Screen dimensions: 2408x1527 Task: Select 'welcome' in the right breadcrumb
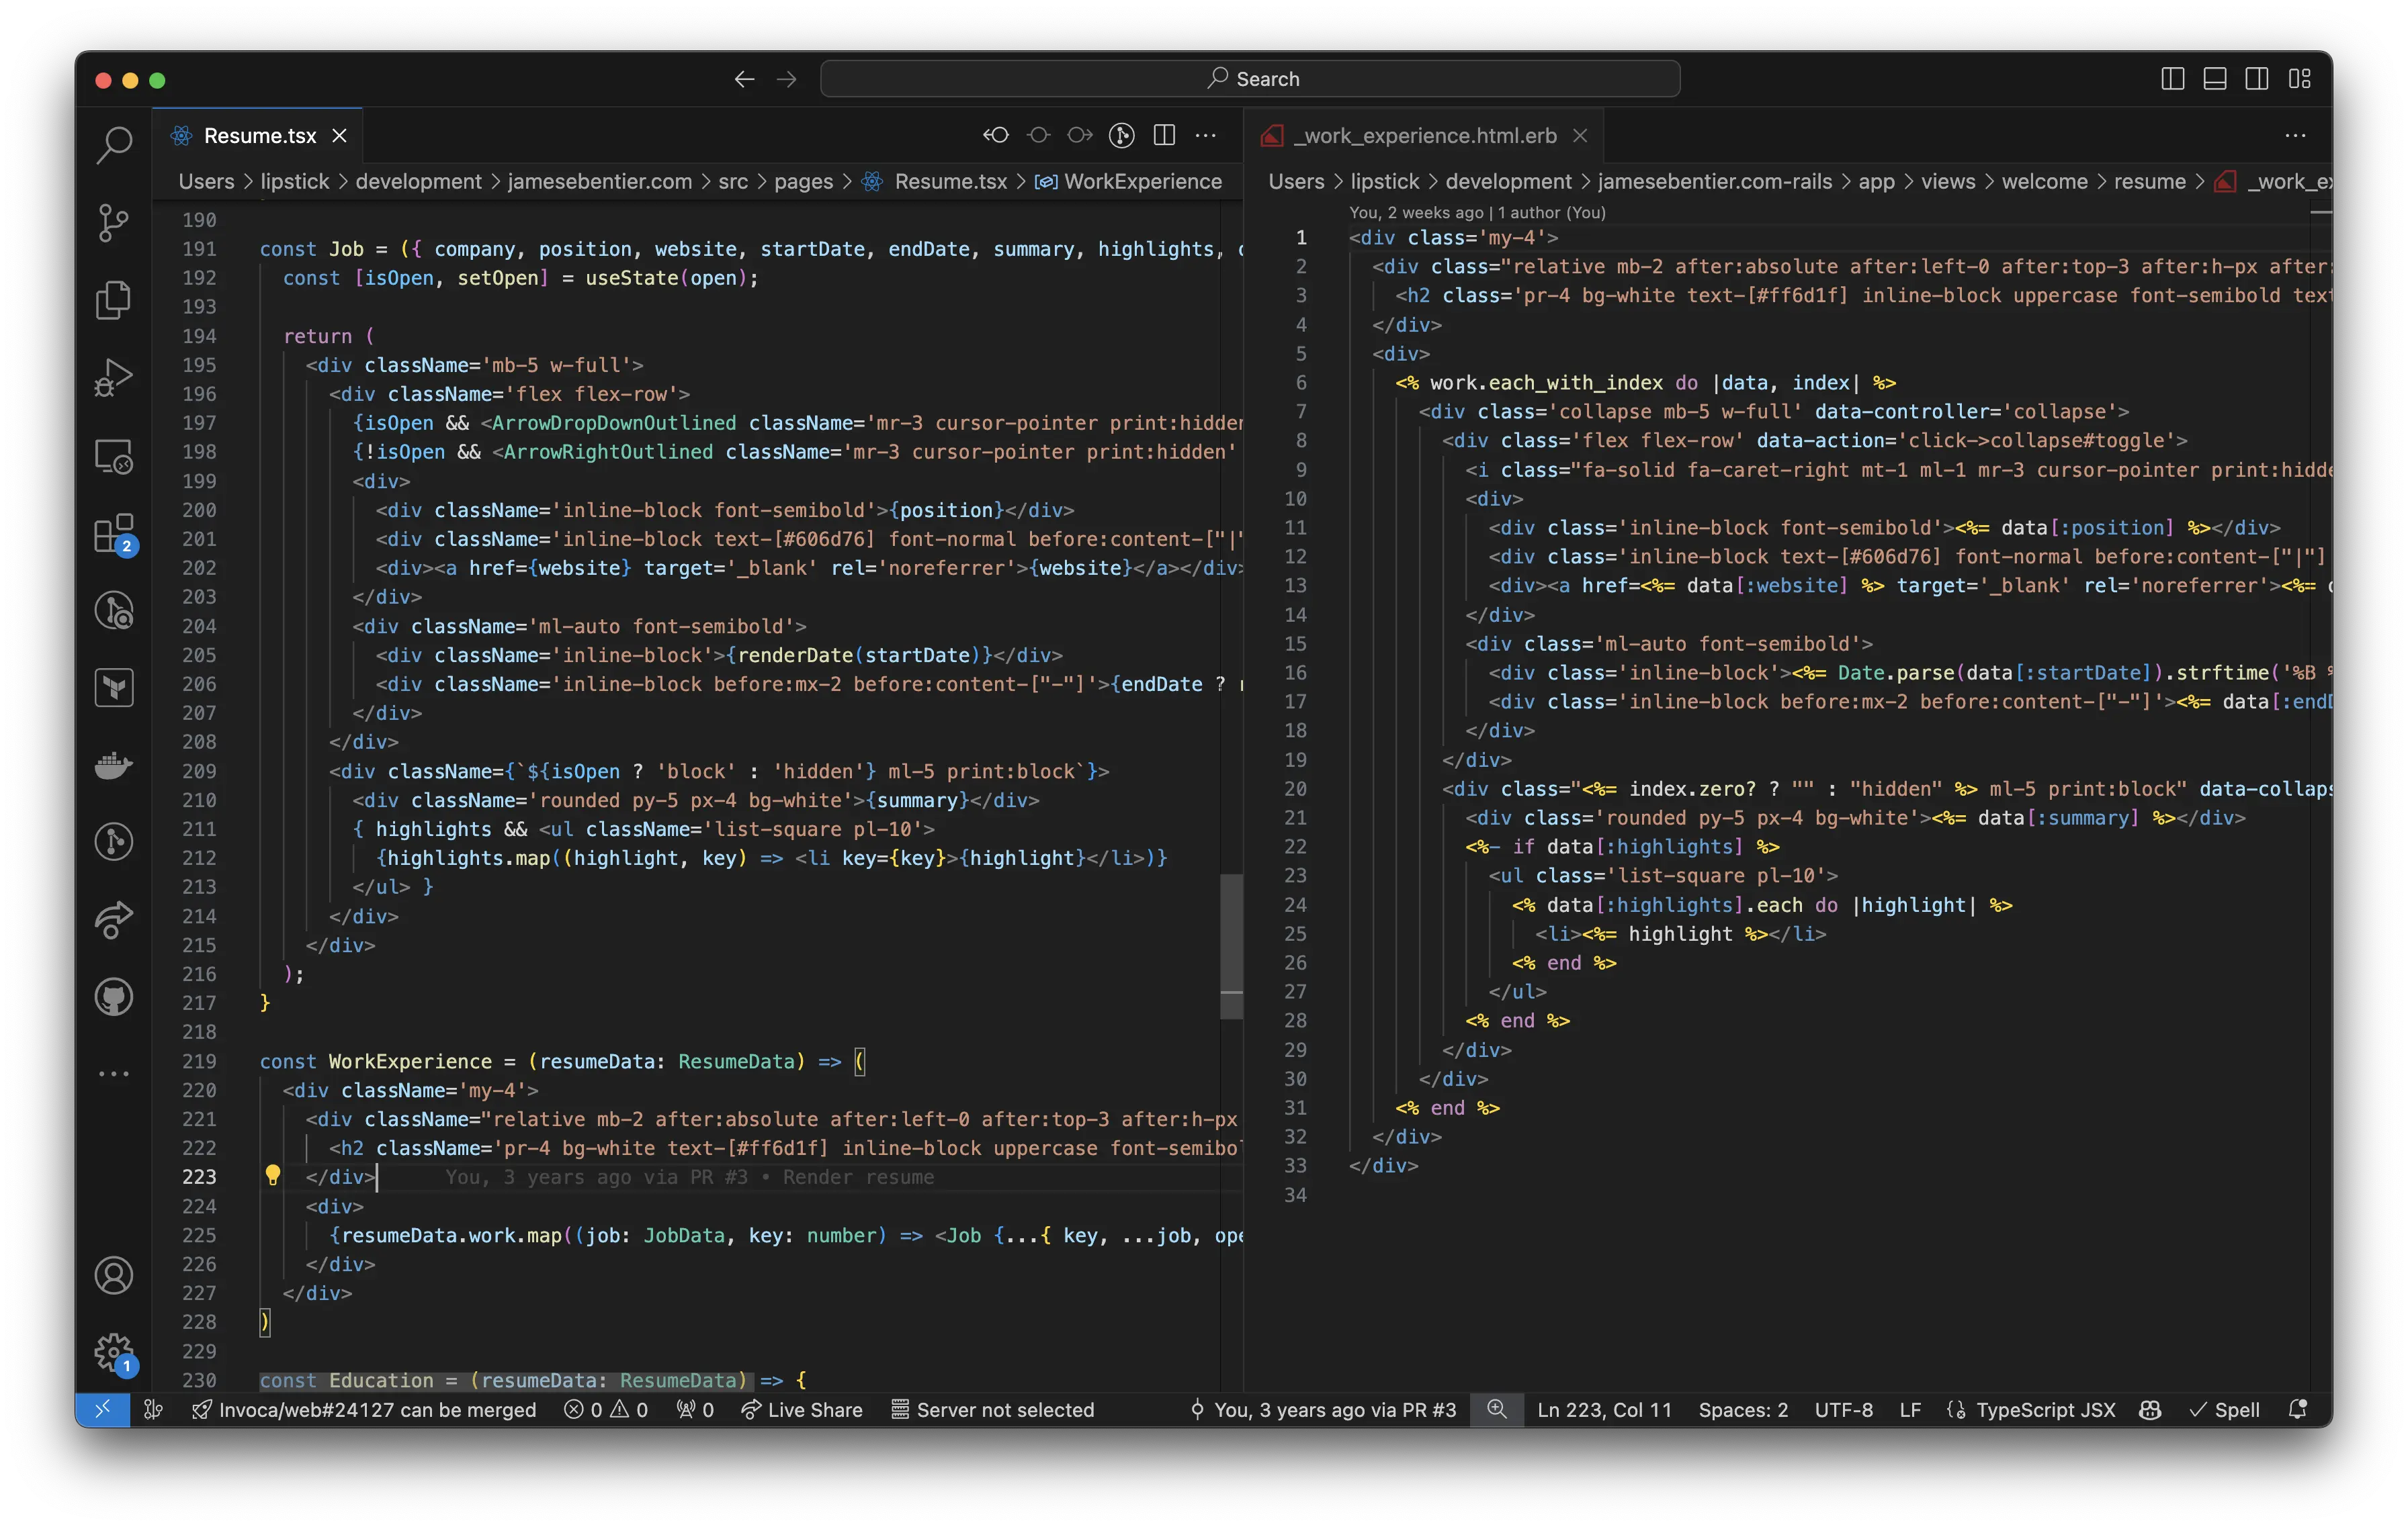(2044, 181)
